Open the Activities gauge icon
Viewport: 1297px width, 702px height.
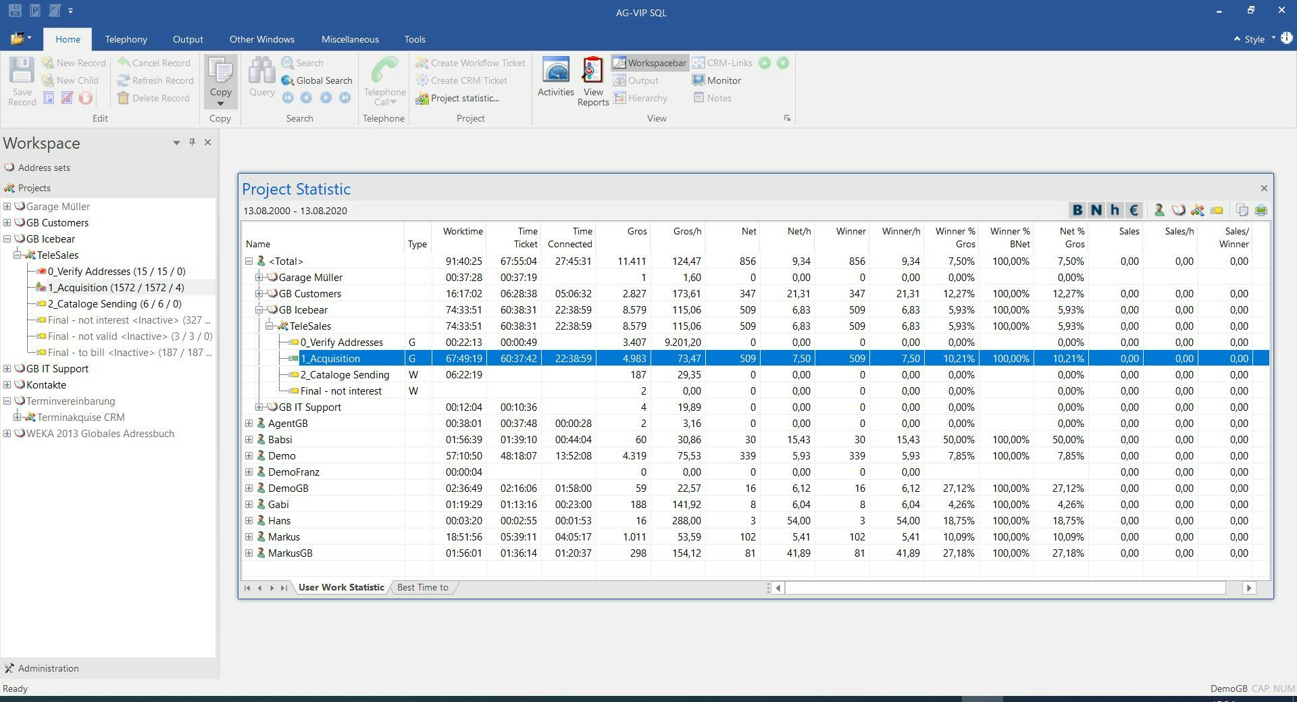pyautogui.click(x=555, y=70)
